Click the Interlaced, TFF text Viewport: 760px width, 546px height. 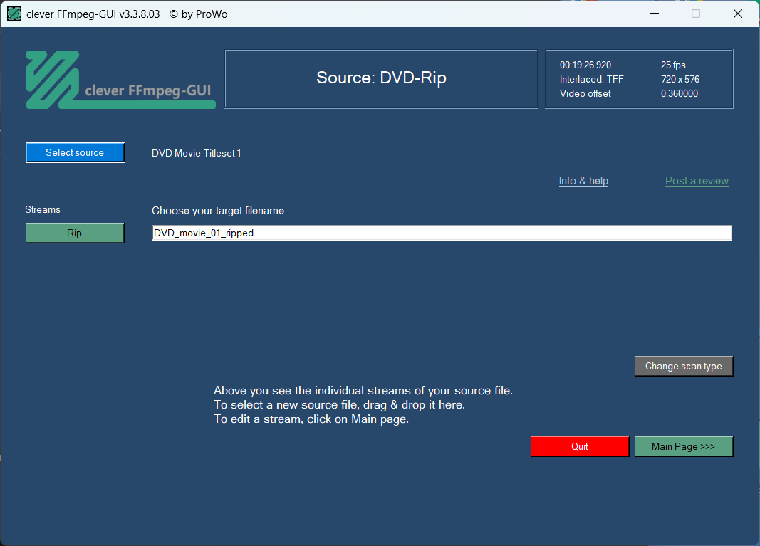pyautogui.click(x=591, y=79)
